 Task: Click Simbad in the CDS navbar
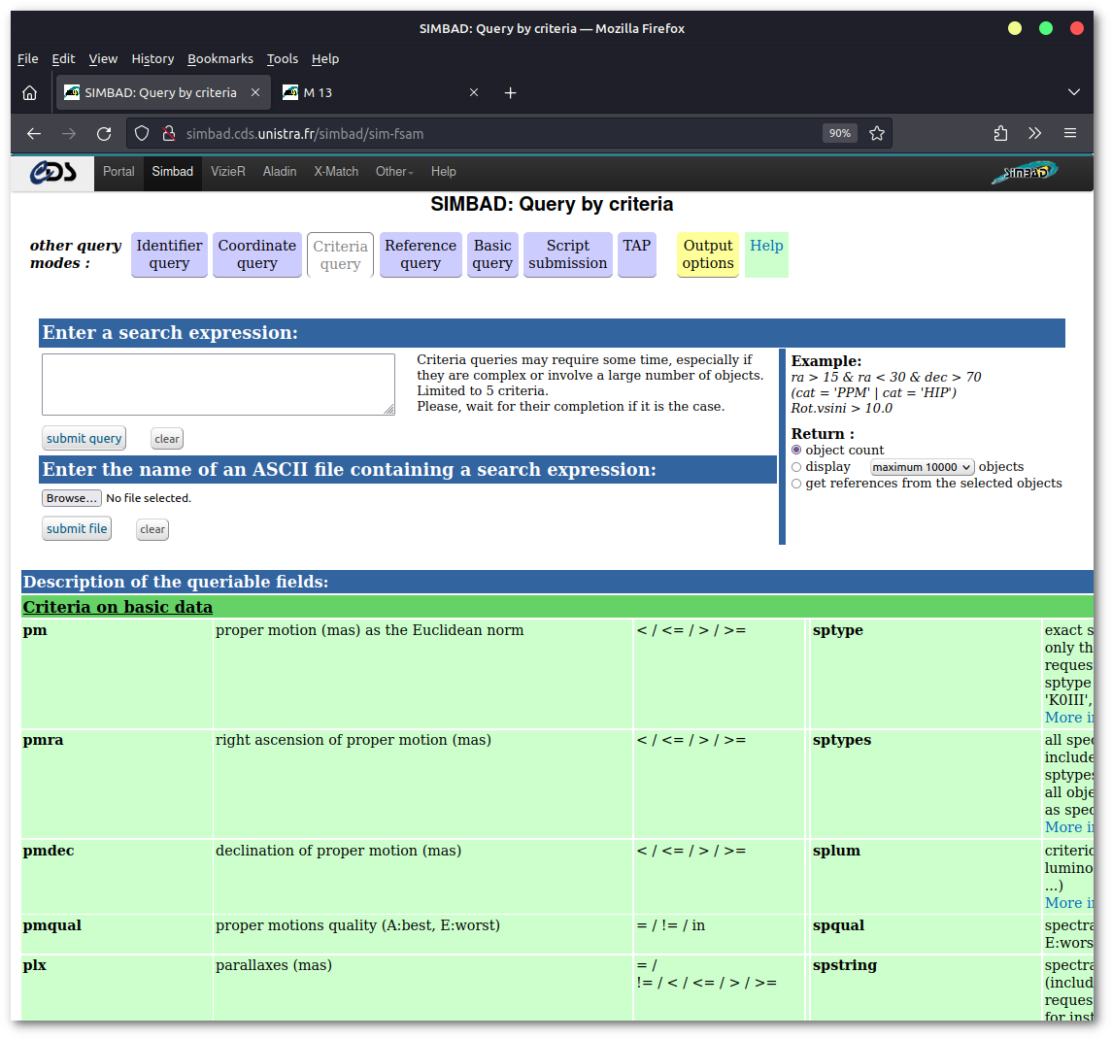pos(172,172)
